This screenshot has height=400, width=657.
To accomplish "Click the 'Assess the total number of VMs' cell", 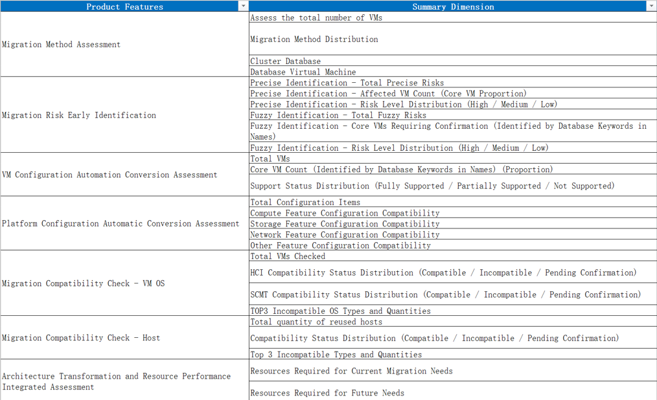I will click(453, 17).
